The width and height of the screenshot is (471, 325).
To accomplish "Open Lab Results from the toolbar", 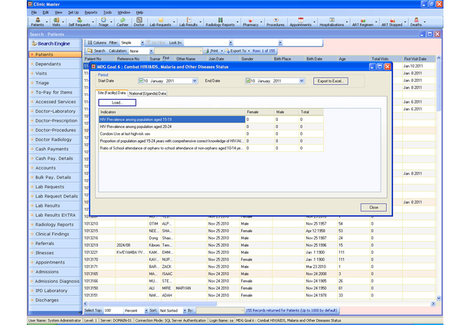I will point(188,21).
